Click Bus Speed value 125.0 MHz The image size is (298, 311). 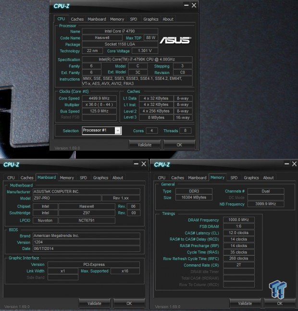pyautogui.click(x=99, y=111)
